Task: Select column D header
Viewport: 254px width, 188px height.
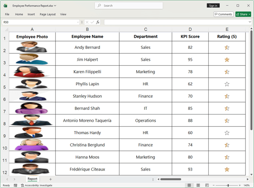Action: click(x=190, y=29)
